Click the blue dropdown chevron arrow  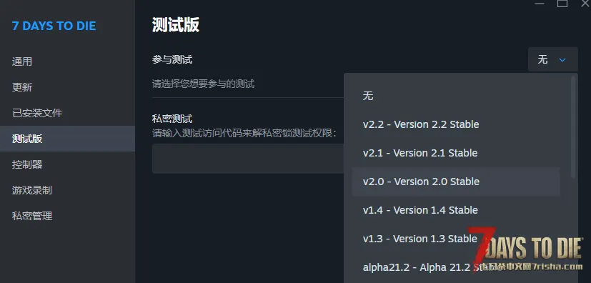pos(562,59)
